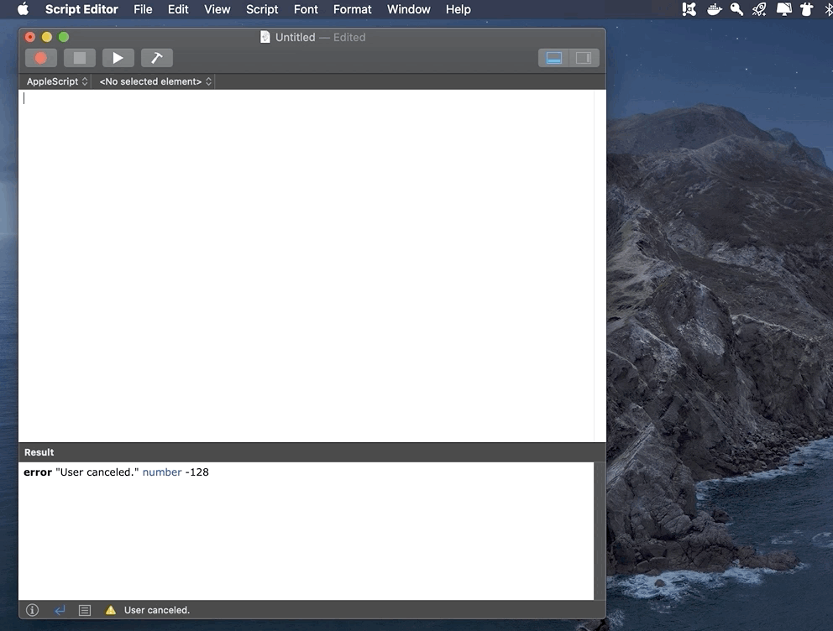Viewport: 833px width, 631px height.
Task: Open the AppleScript language dropdown
Action: point(55,81)
